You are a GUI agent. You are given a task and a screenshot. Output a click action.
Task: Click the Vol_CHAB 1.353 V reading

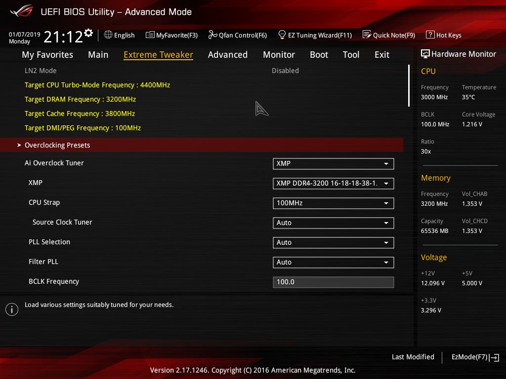(472, 204)
